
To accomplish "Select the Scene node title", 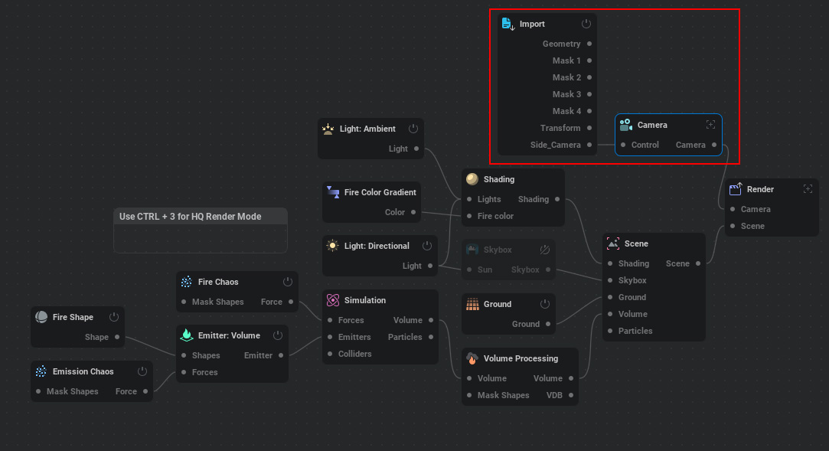I will 636,243.
